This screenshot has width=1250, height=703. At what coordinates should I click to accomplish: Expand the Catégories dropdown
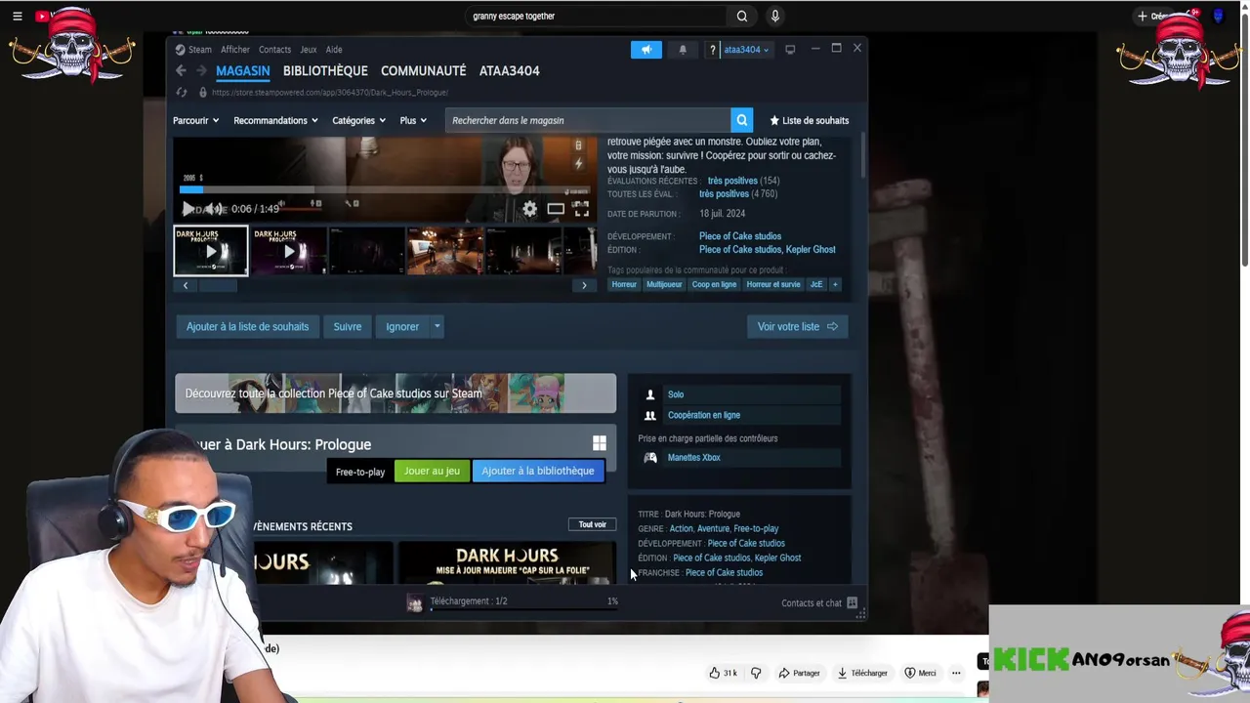tap(358, 120)
